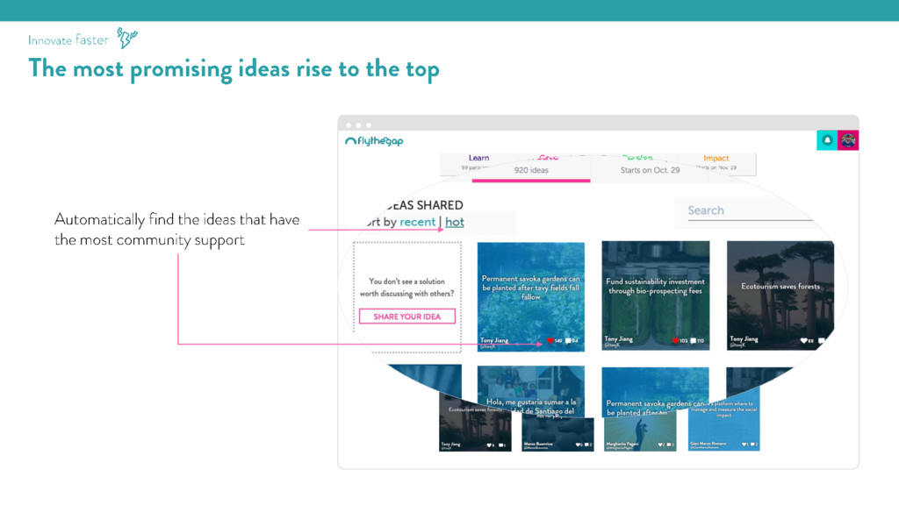Select the 920 ideas tab

(531, 170)
